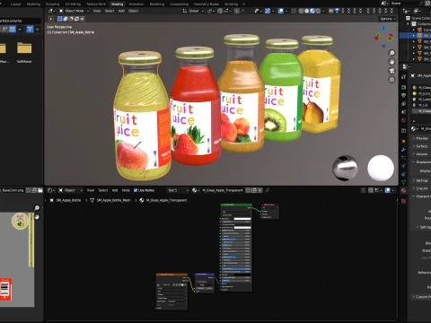Open the editor type menu in the 3D viewport

click(x=51, y=11)
